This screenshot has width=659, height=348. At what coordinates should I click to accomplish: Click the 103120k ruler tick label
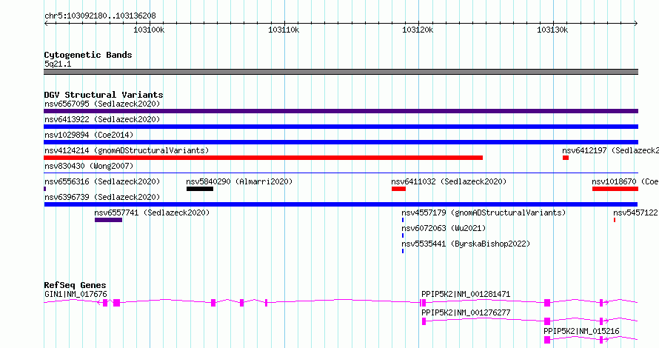[x=418, y=30]
